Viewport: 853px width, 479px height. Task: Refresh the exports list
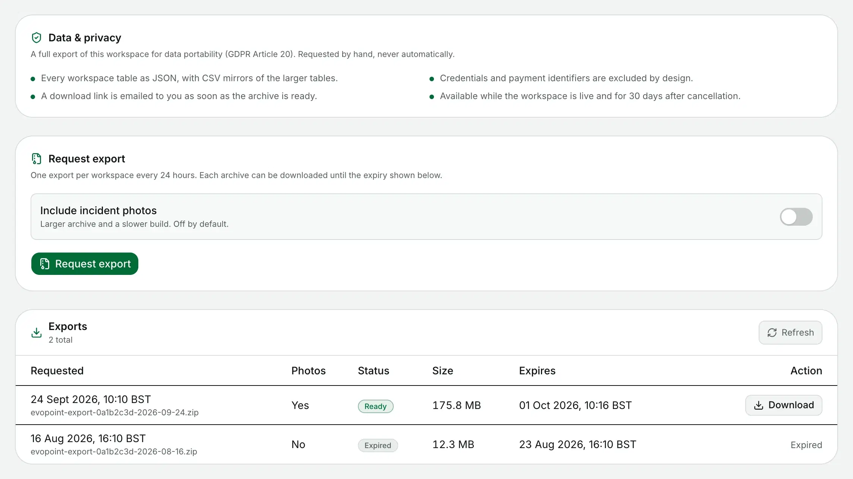point(790,333)
